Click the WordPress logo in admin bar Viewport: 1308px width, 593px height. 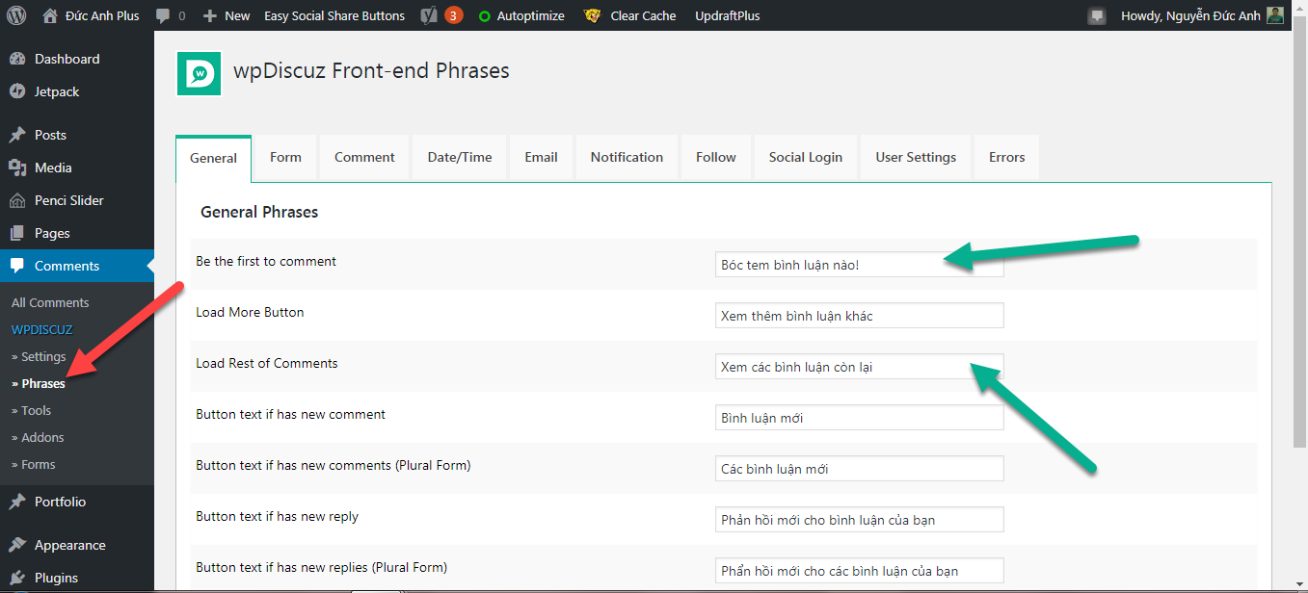16,15
